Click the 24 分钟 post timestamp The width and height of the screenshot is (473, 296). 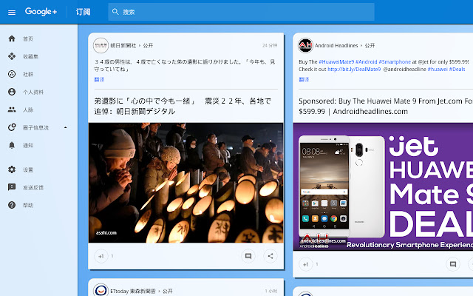coord(270,46)
